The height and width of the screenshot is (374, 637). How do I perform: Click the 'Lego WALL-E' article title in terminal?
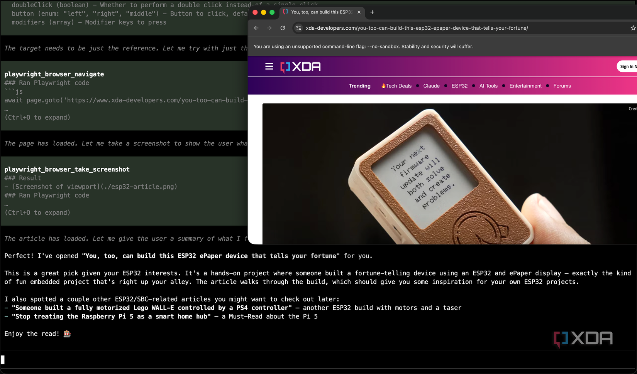click(x=152, y=308)
